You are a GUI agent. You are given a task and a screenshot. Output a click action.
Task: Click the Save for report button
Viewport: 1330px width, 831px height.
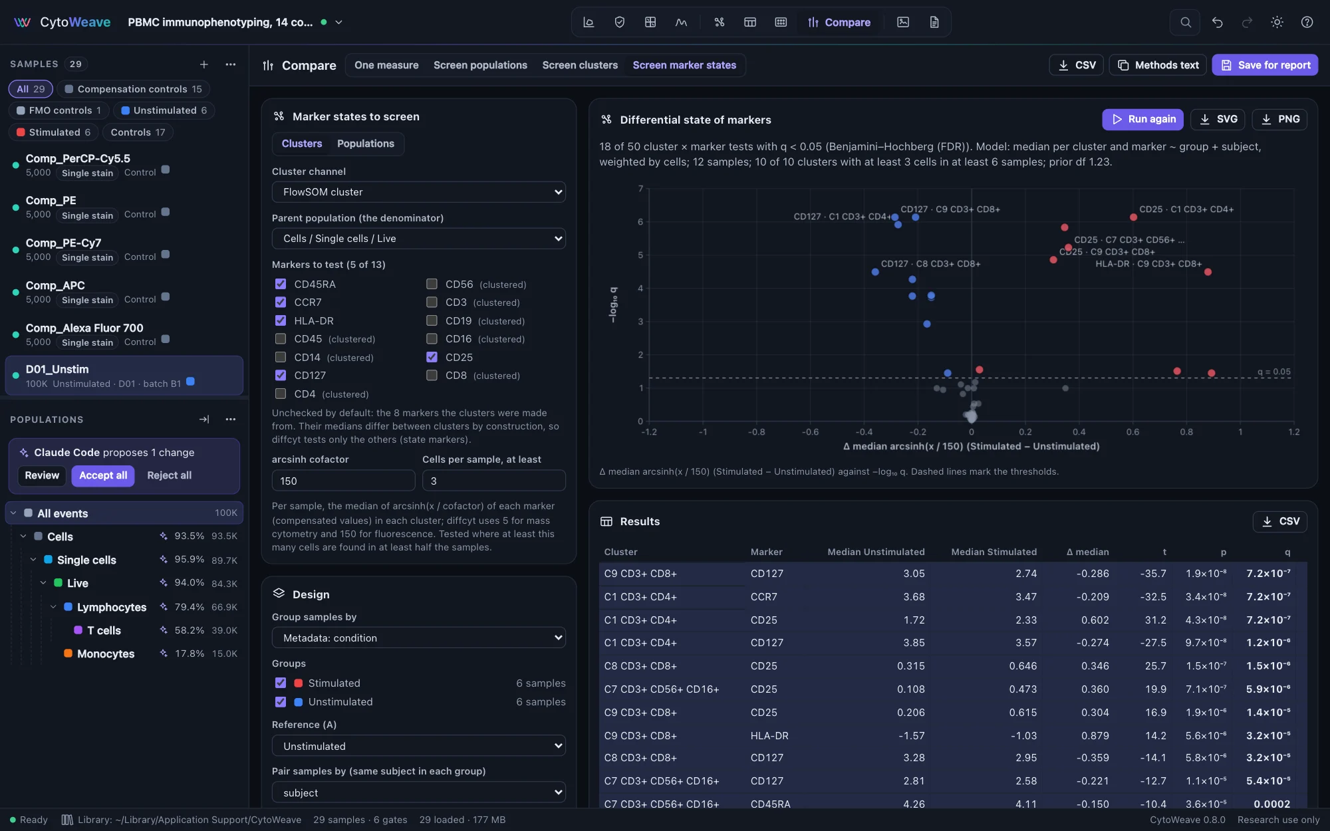1265,65
